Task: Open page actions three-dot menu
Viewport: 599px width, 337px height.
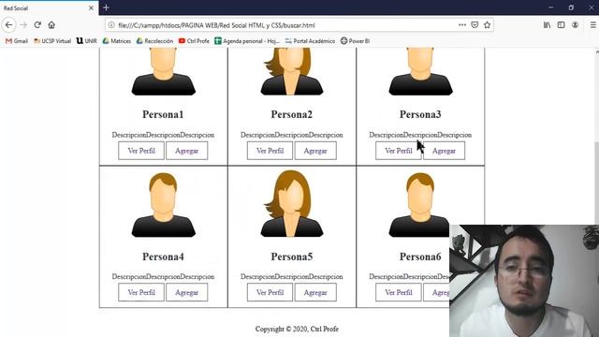Action: (462, 25)
